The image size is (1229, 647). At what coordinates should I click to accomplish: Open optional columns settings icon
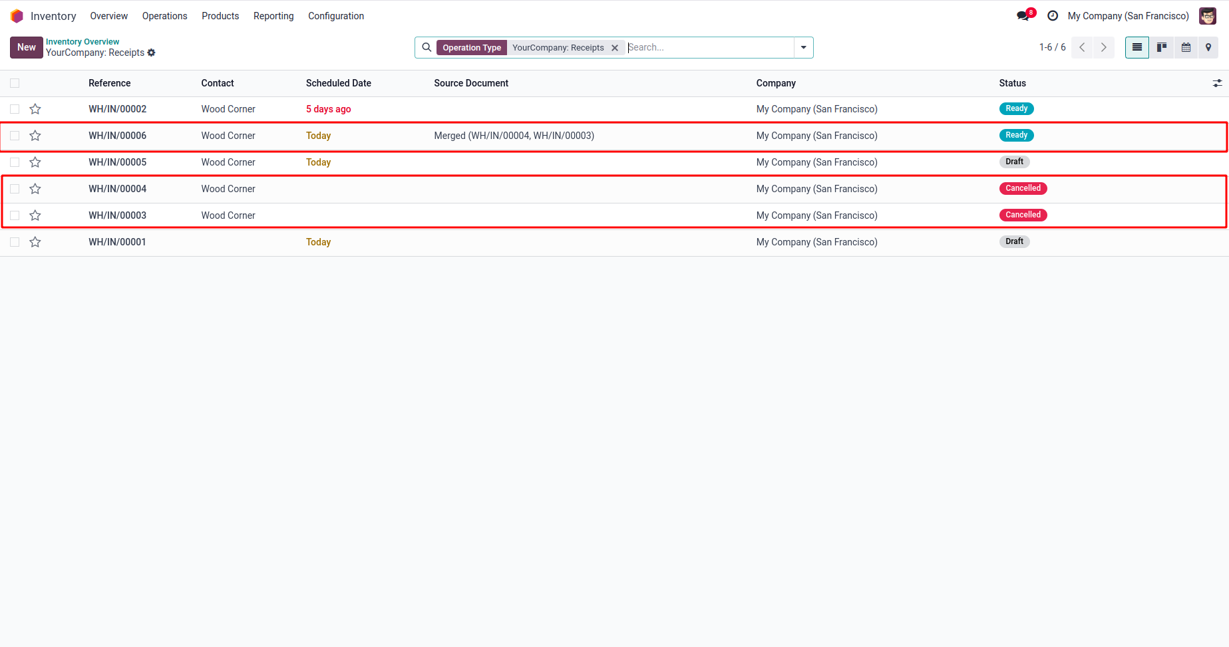coord(1217,83)
